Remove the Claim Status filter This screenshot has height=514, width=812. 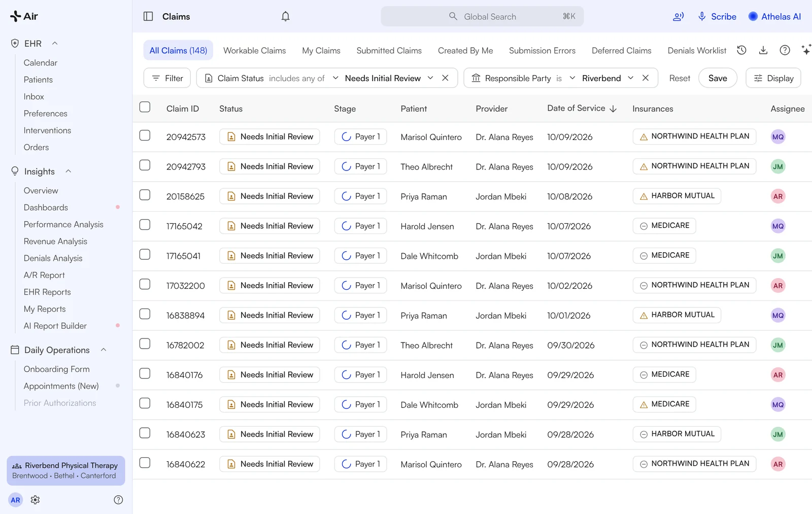[x=445, y=78]
